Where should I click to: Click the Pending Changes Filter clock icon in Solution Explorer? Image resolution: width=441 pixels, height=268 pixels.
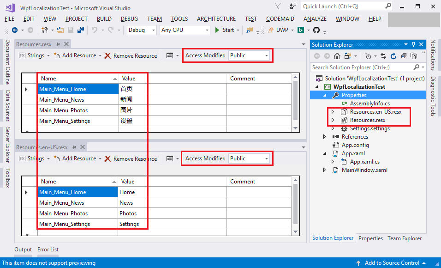coord(368,56)
